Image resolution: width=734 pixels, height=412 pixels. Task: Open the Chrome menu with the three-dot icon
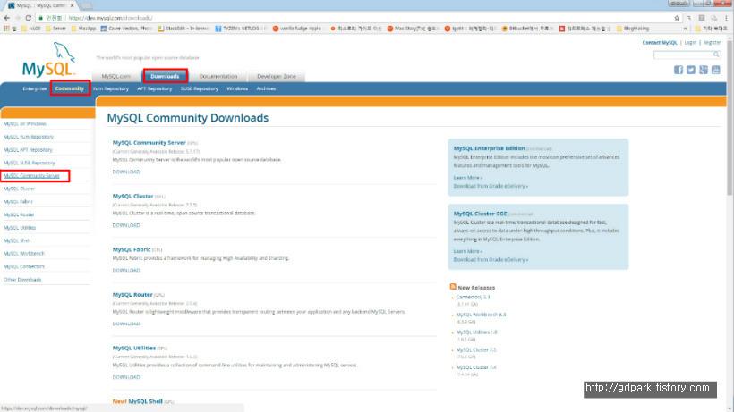[x=726, y=18]
